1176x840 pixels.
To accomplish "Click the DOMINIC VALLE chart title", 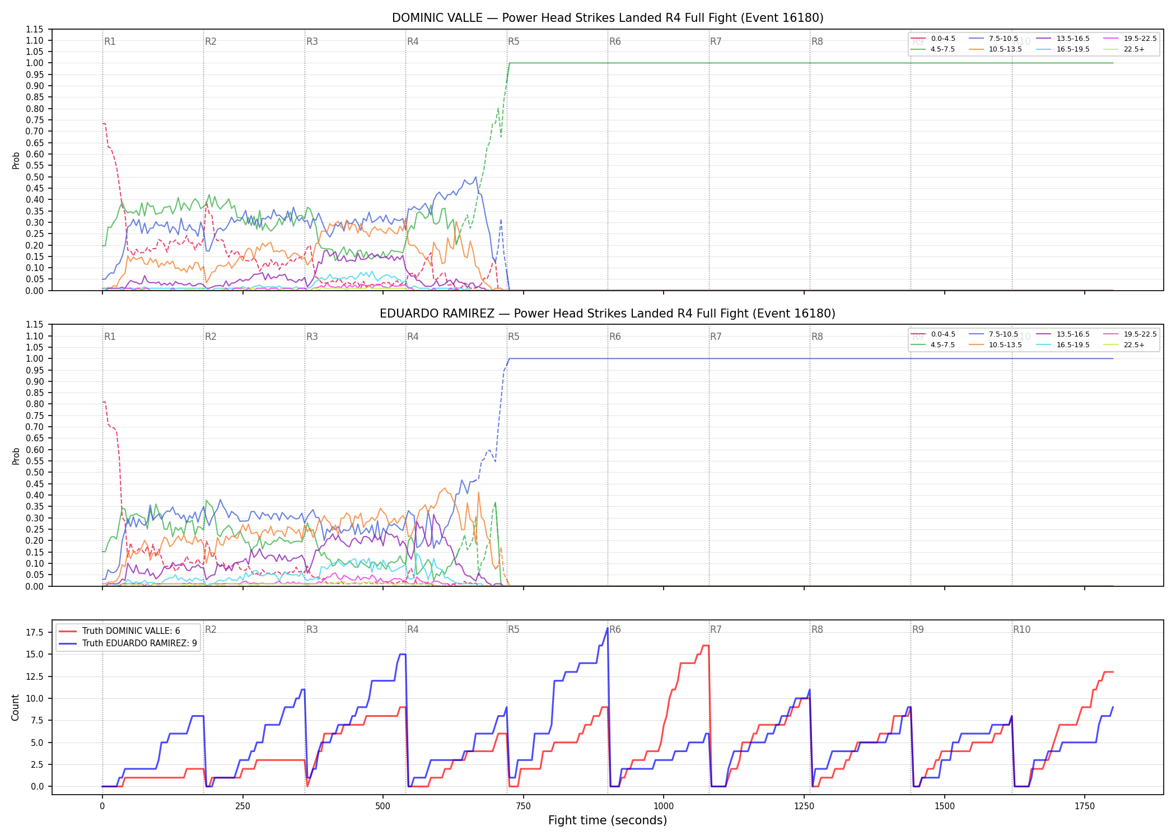I will (608, 18).
